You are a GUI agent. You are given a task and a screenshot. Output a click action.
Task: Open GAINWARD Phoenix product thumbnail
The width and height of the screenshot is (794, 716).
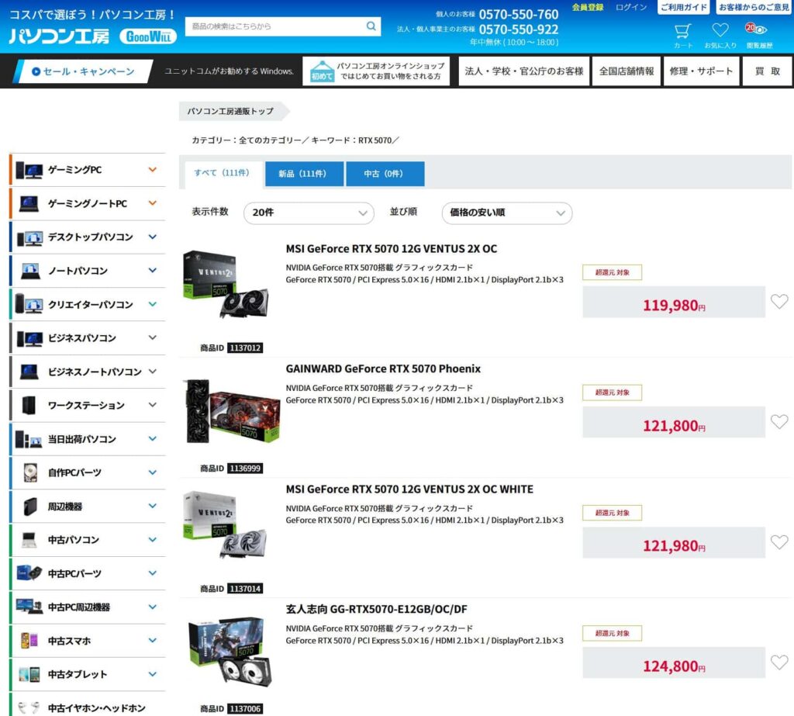(x=231, y=411)
